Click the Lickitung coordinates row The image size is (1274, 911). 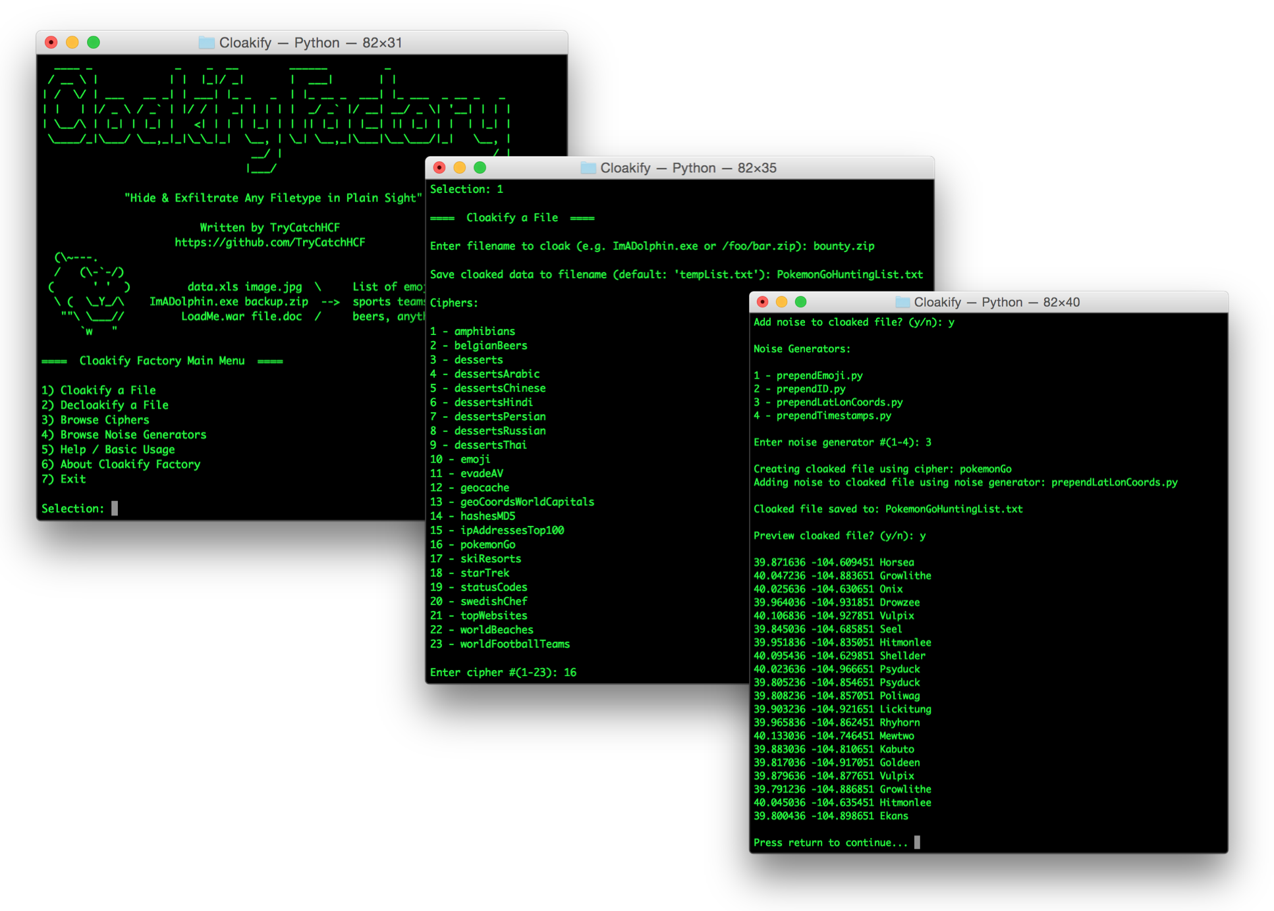point(843,709)
